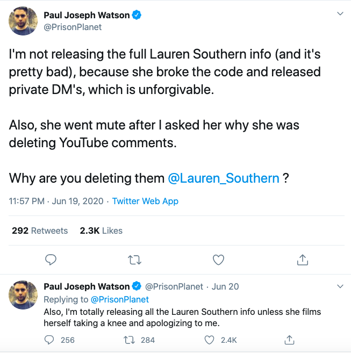
Task: Open the @Lauren_Southern mention
Action: (x=224, y=178)
